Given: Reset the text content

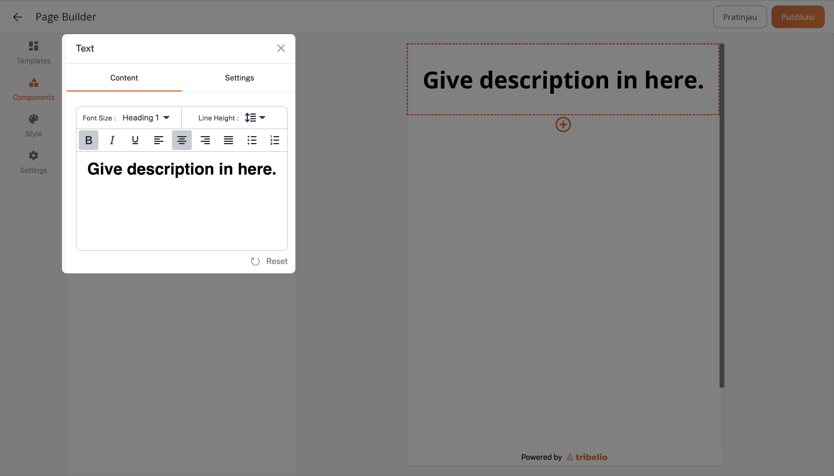Looking at the screenshot, I should coord(269,261).
